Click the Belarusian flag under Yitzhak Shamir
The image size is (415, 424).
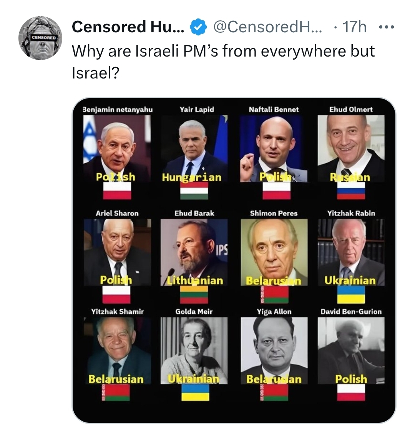116,392
